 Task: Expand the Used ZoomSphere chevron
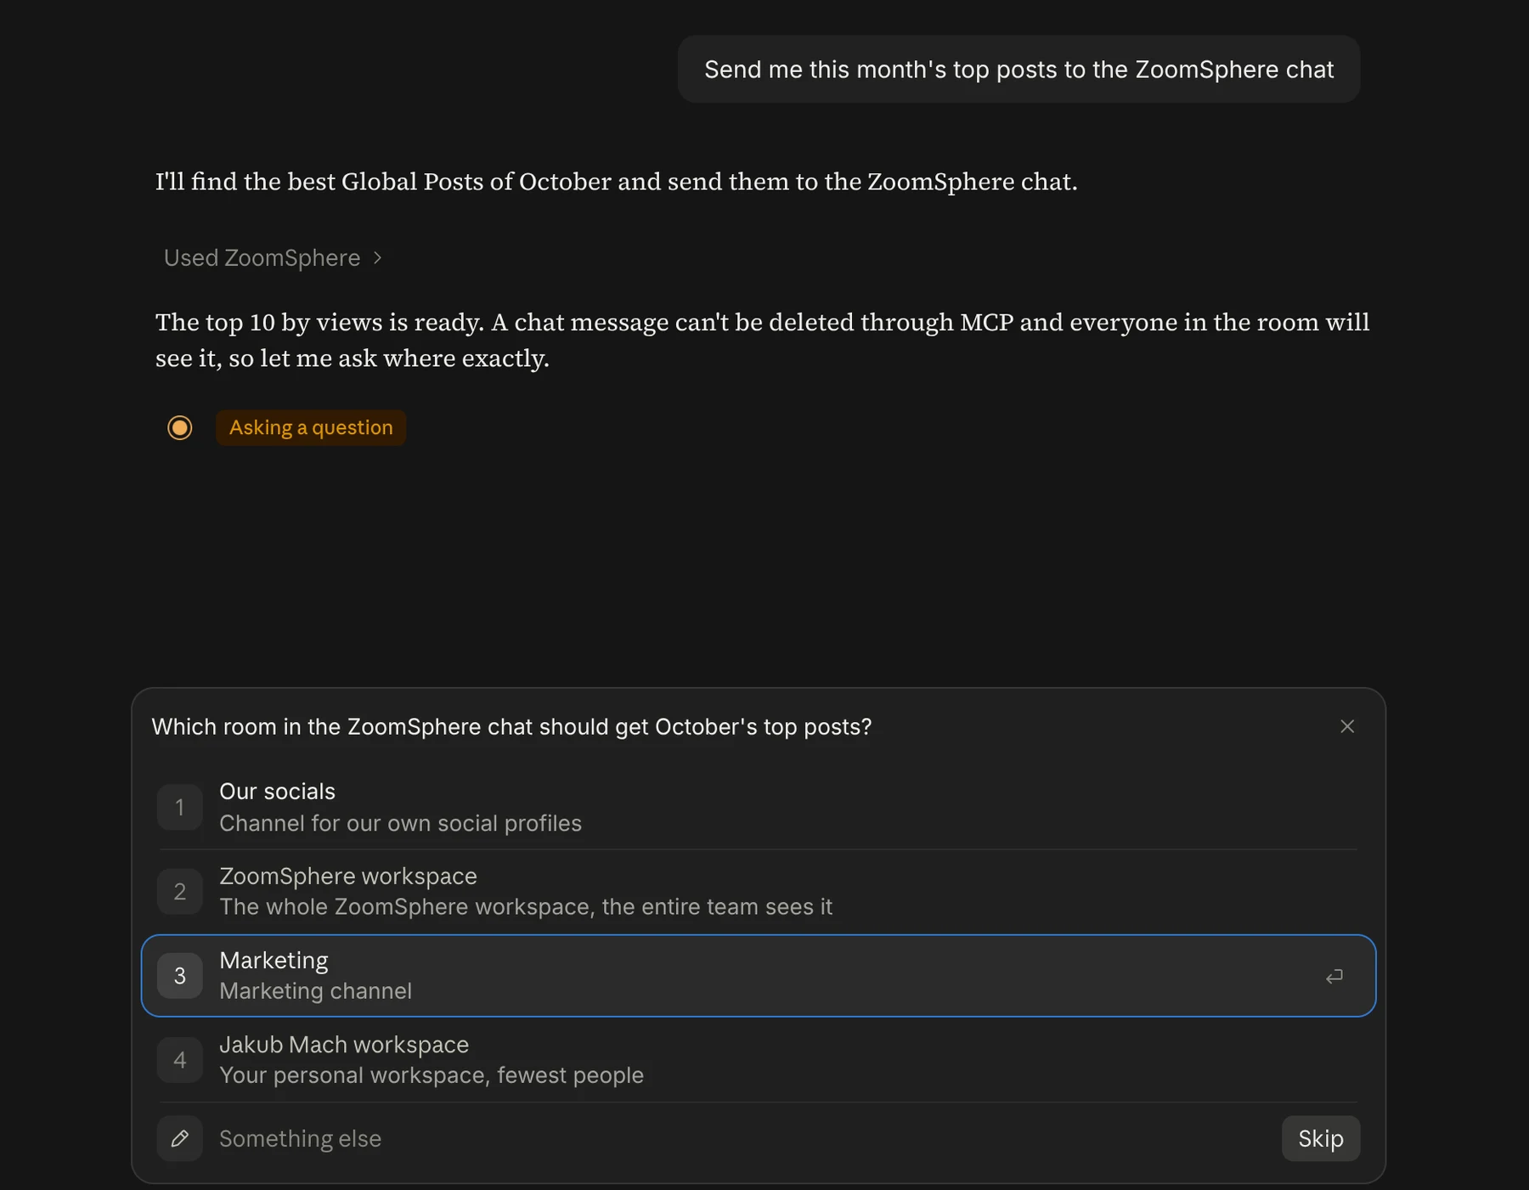pyautogui.click(x=377, y=257)
